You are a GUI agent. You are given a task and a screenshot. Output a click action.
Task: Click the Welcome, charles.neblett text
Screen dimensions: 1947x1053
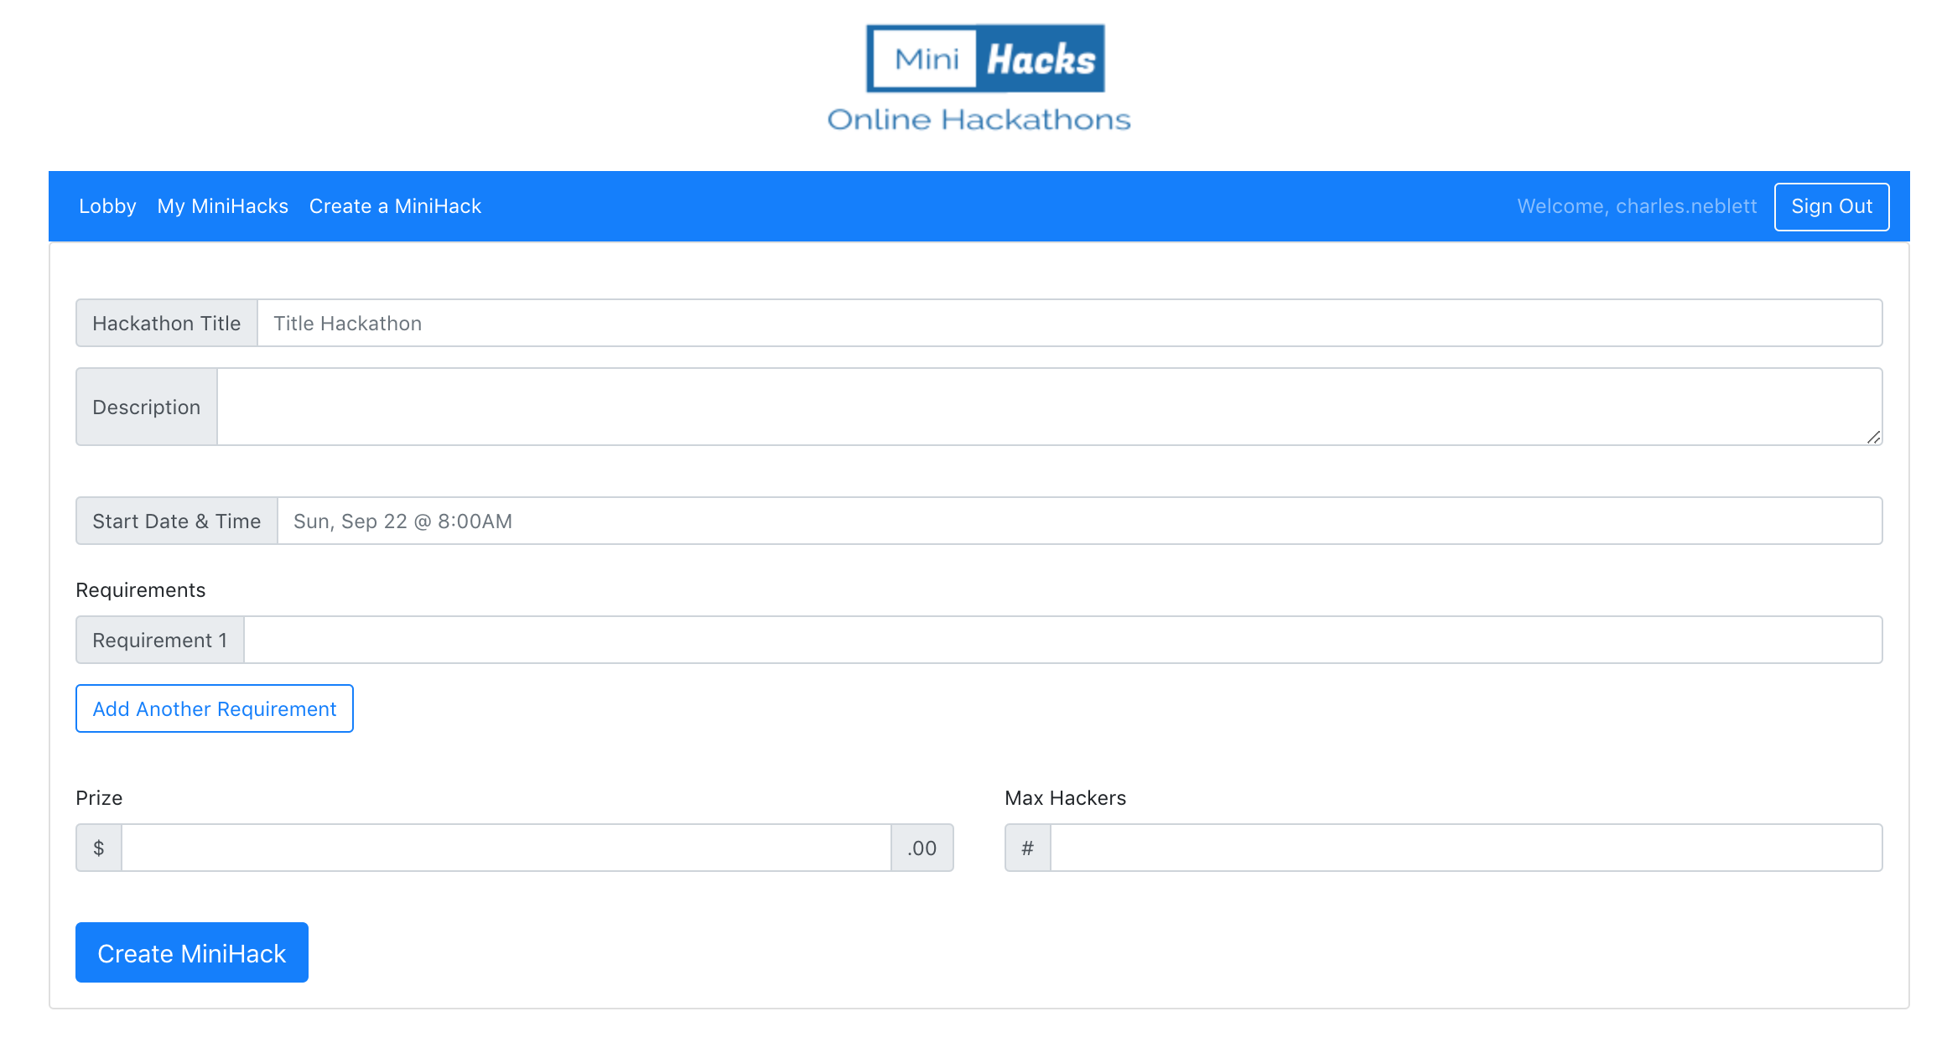[1637, 206]
